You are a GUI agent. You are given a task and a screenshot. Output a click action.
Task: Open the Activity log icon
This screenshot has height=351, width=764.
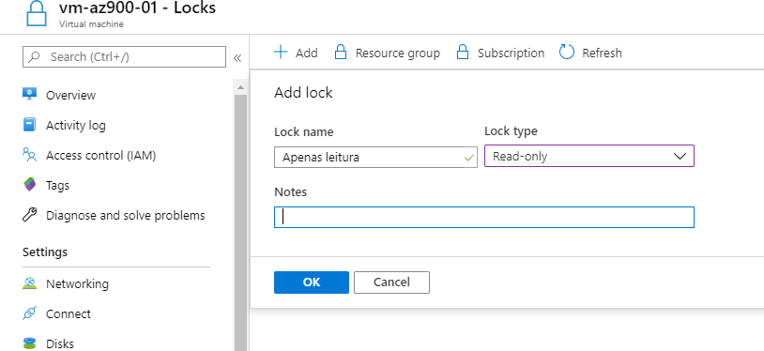coord(30,125)
